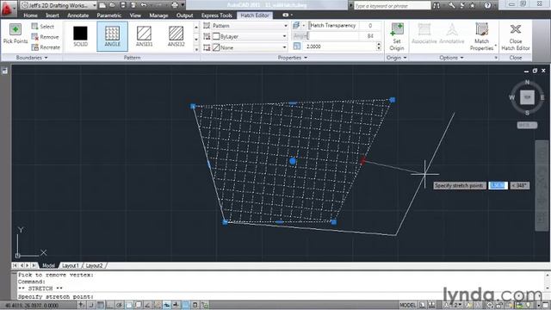This screenshot has height=310, width=551.
Task: Click the keyword search input field
Action: 392,5
